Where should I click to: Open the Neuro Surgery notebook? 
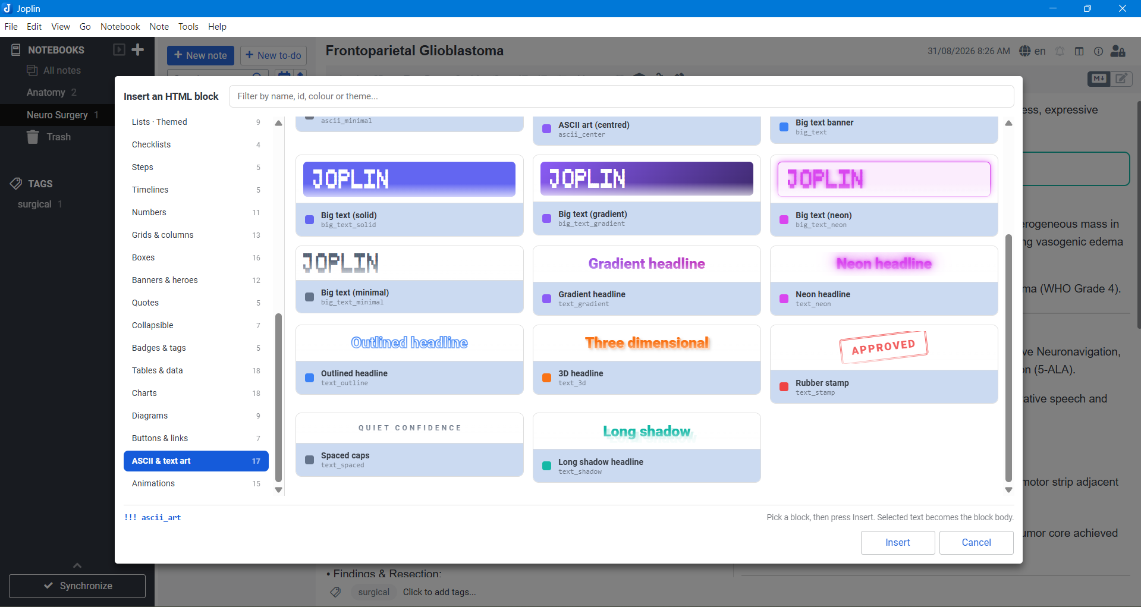[57, 115]
